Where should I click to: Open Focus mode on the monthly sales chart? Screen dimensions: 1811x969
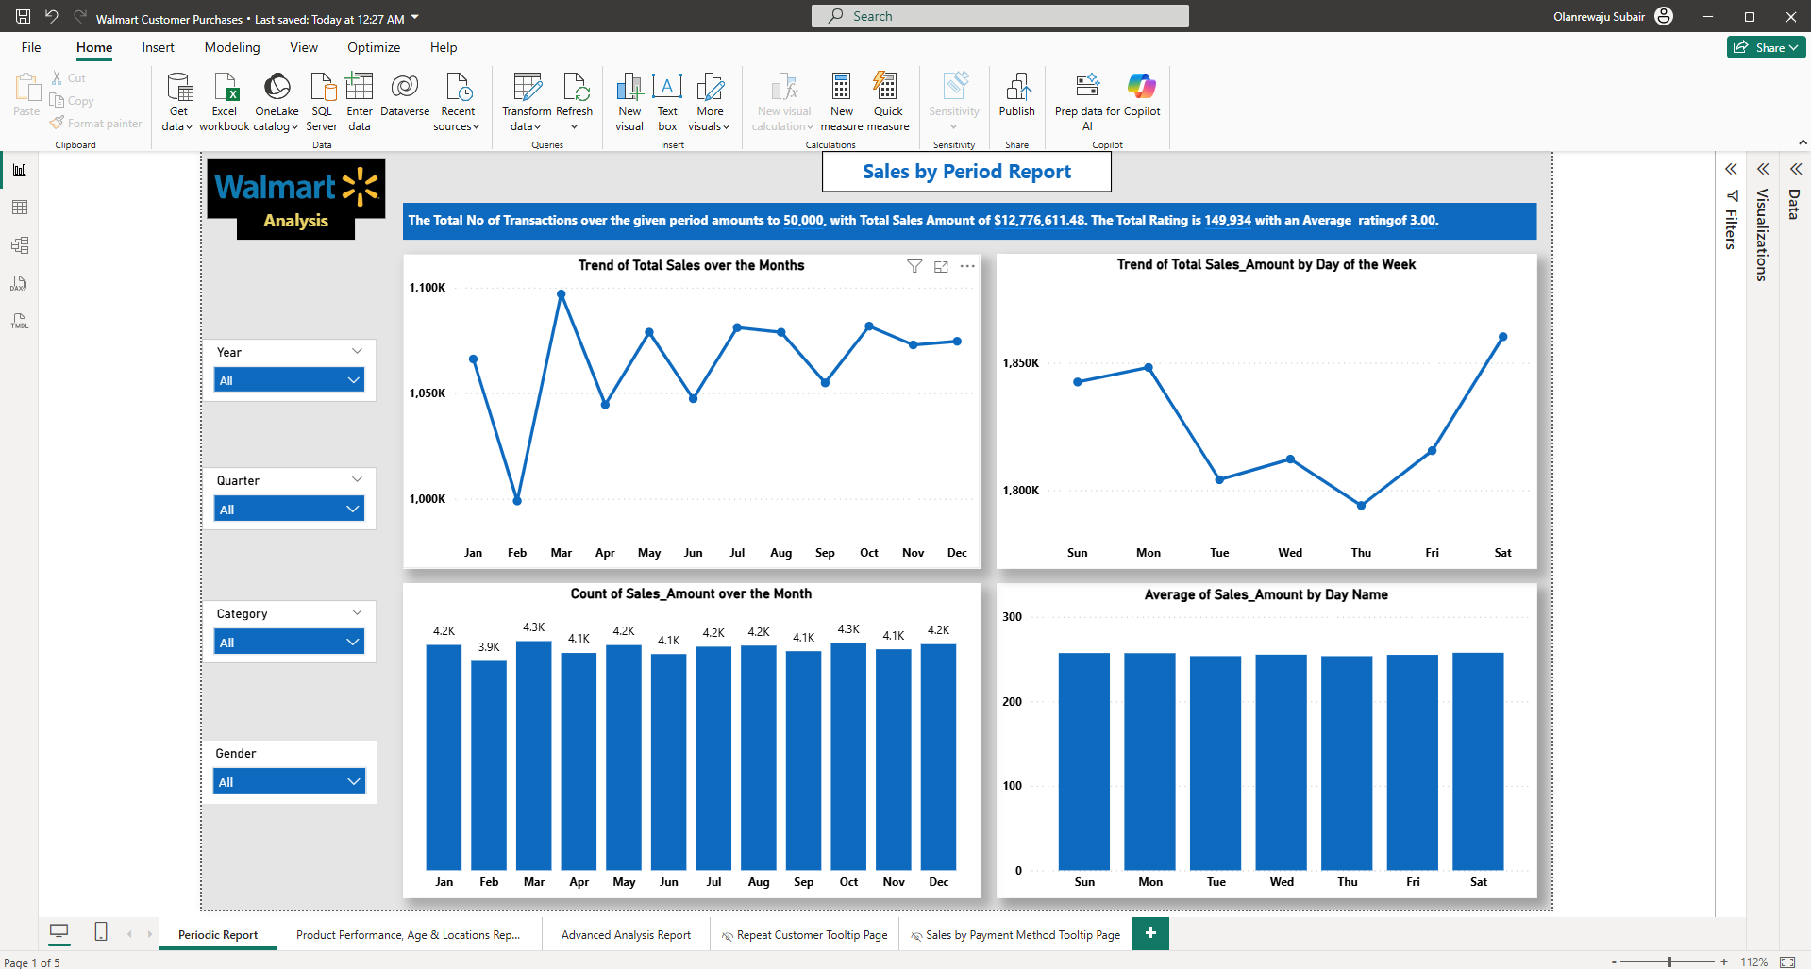point(941,267)
